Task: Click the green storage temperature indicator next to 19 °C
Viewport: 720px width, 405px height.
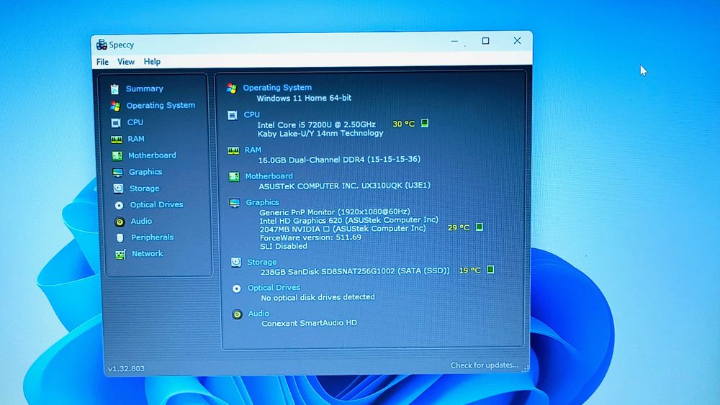Action: point(490,270)
